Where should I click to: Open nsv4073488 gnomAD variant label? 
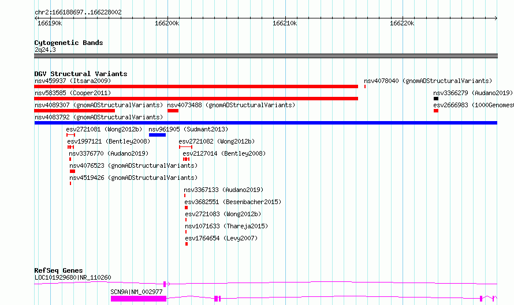tap(231, 105)
